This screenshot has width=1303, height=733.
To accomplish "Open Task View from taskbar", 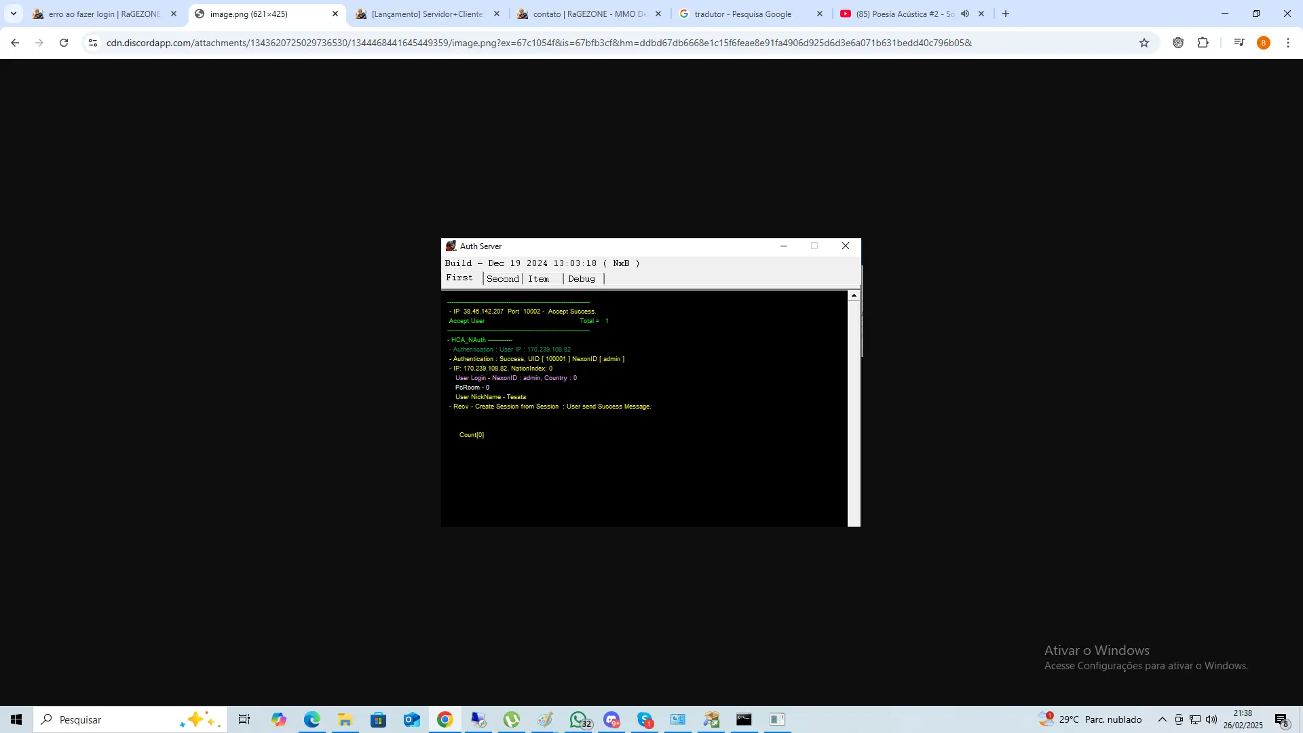I will 244,719.
